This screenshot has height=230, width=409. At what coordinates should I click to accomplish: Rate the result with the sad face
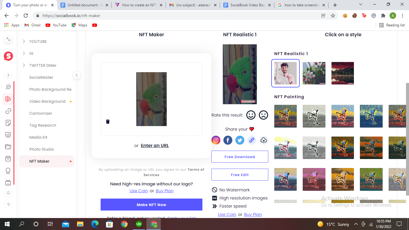pyautogui.click(x=263, y=115)
